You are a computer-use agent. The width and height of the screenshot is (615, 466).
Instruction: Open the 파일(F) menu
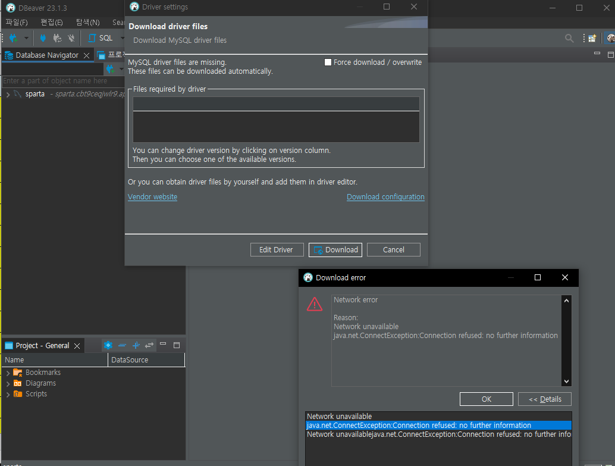click(17, 23)
